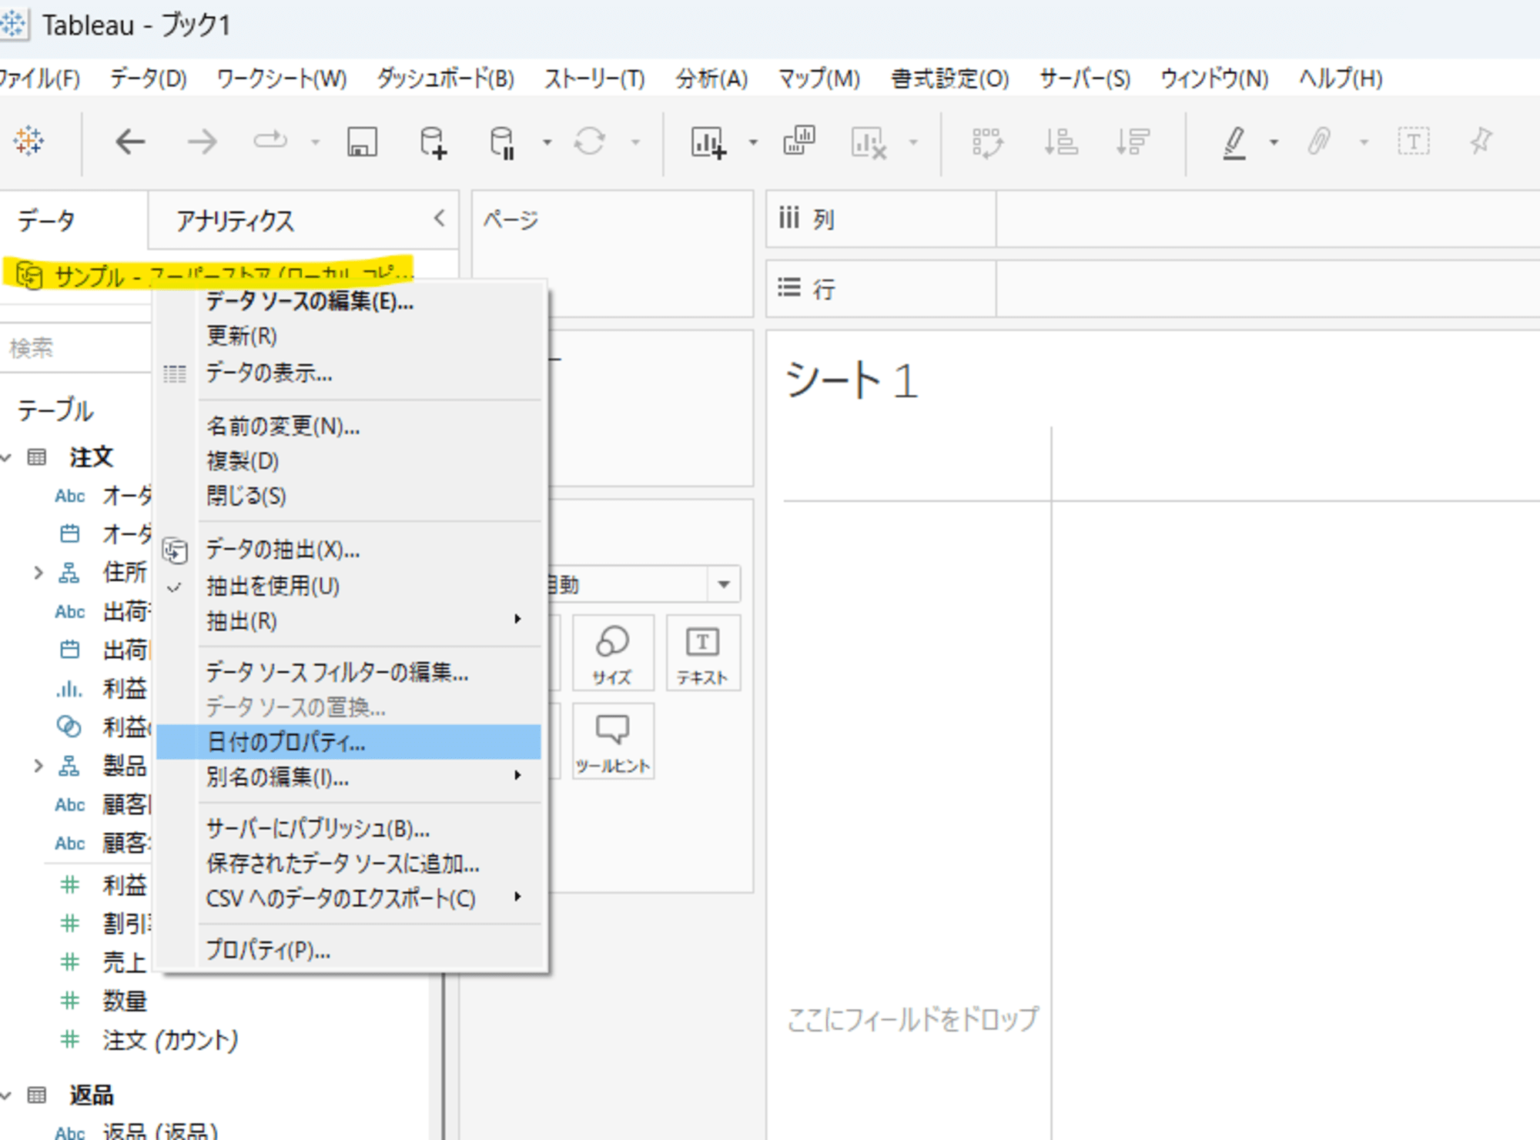
Task: Click the Sort ascending icon
Action: click(x=1060, y=142)
